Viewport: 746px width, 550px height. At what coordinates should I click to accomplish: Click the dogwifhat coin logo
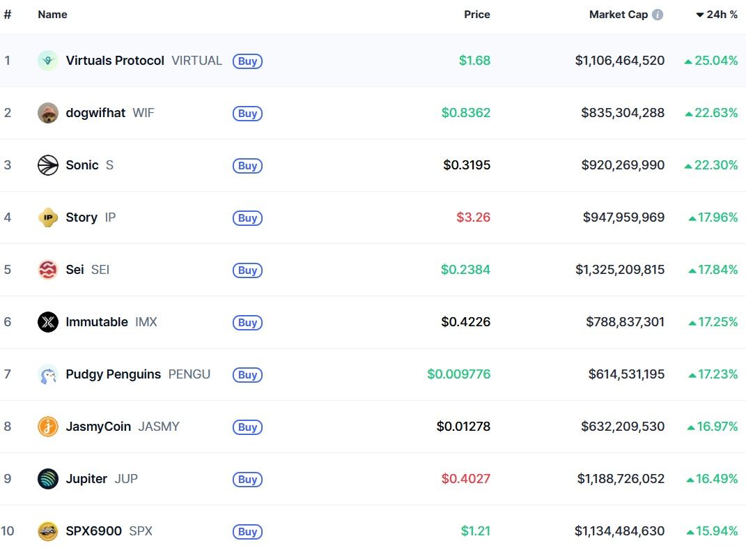pyautogui.click(x=47, y=113)
